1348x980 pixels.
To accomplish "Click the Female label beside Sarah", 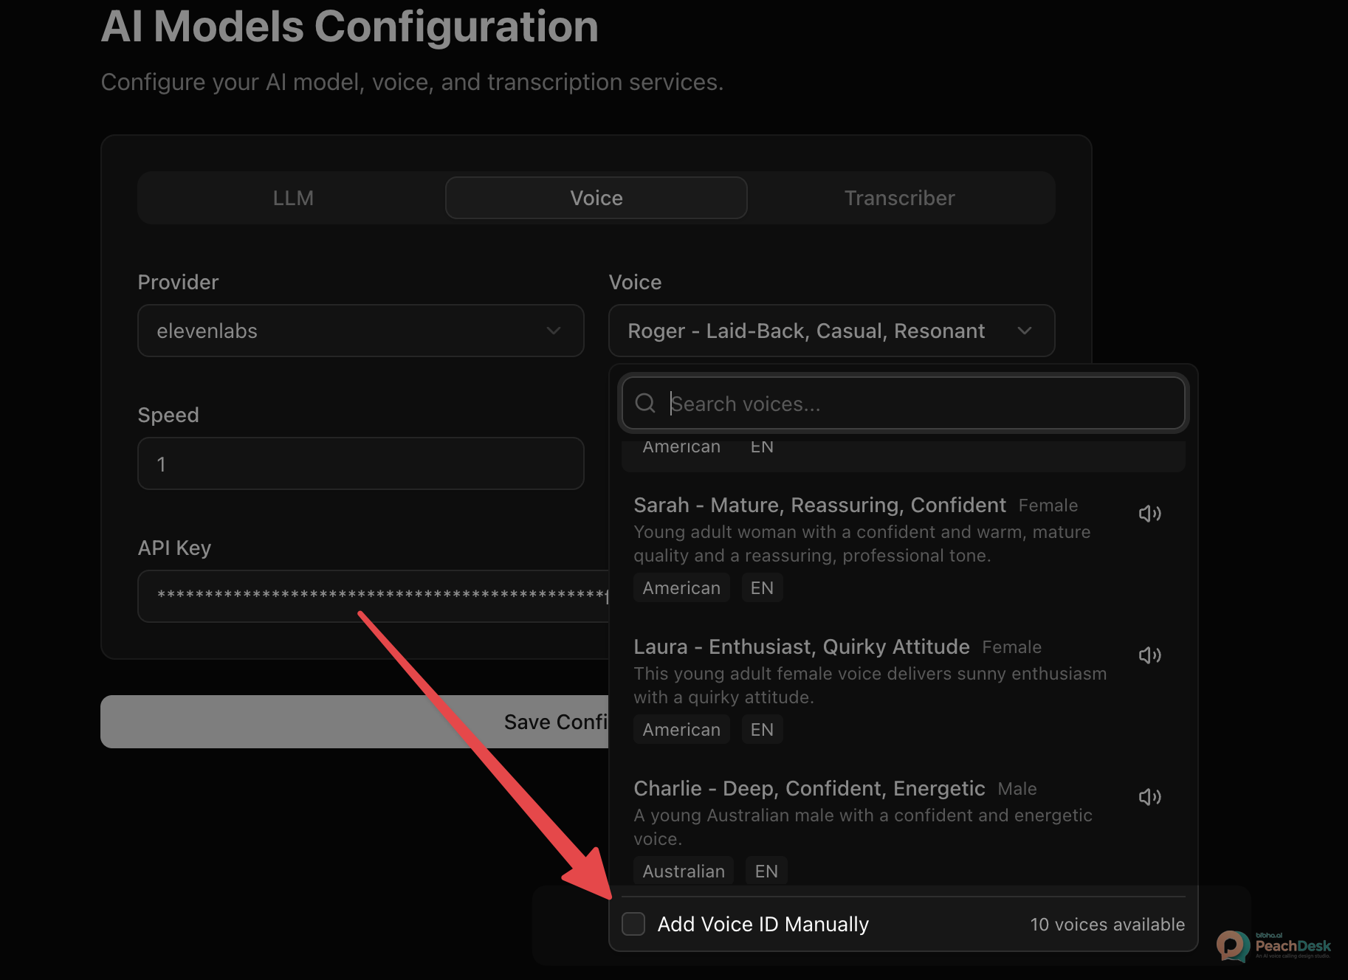I will (1048, 505).
